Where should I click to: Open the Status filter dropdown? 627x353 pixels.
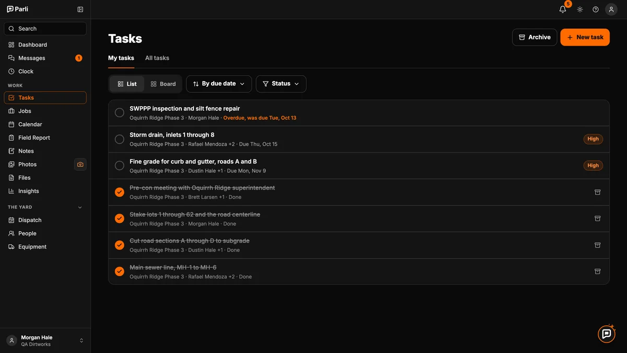point(281,84)
